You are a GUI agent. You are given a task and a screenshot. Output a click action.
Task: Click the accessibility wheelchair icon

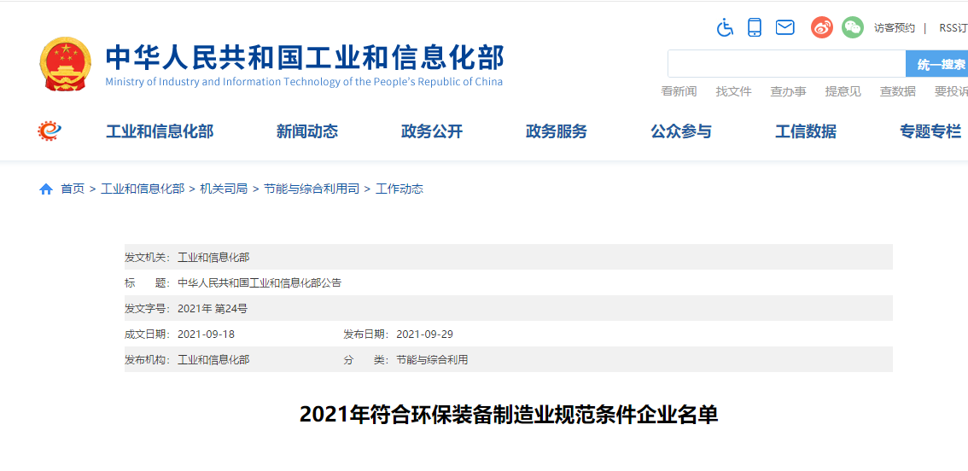[725, 27]
